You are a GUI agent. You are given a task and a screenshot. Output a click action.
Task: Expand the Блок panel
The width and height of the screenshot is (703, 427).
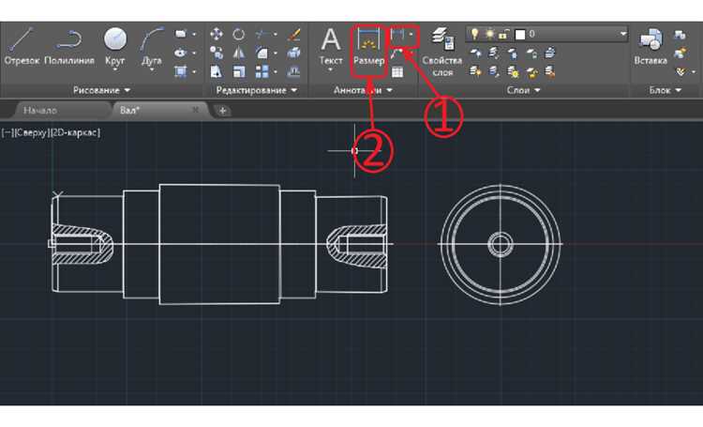click(x=666, y=90)
